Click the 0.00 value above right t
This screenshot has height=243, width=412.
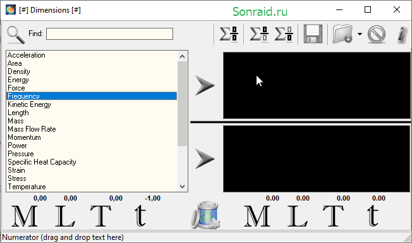tap(379, 198)
